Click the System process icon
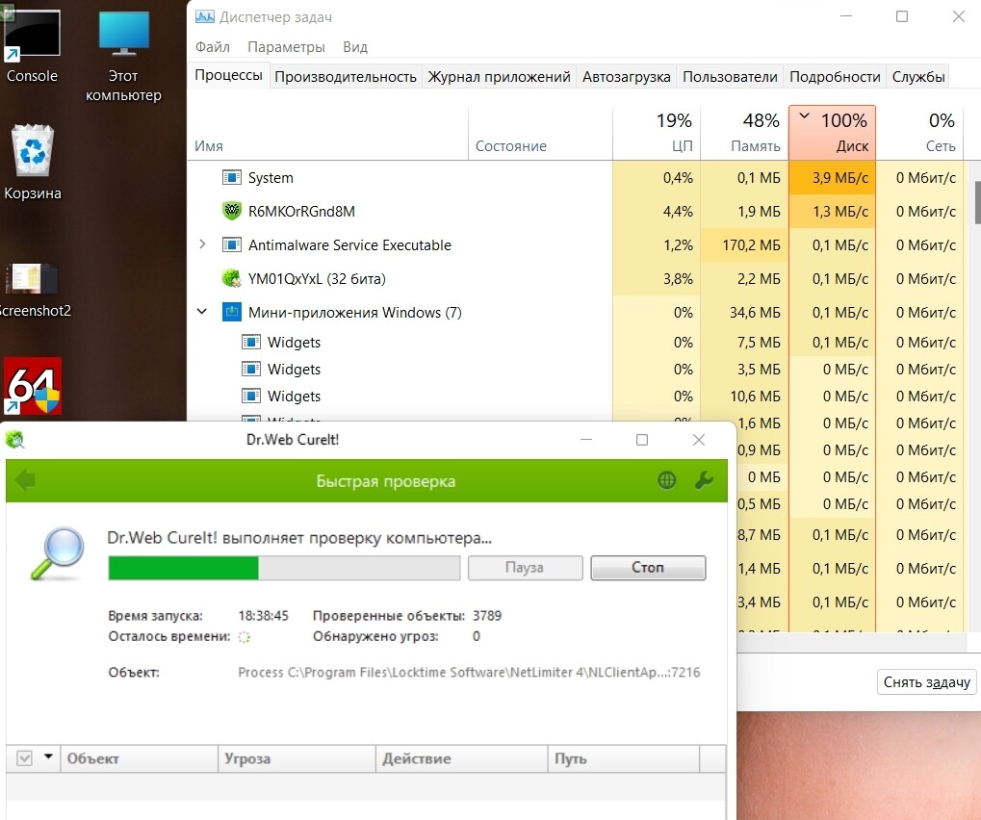 point(231,178)
